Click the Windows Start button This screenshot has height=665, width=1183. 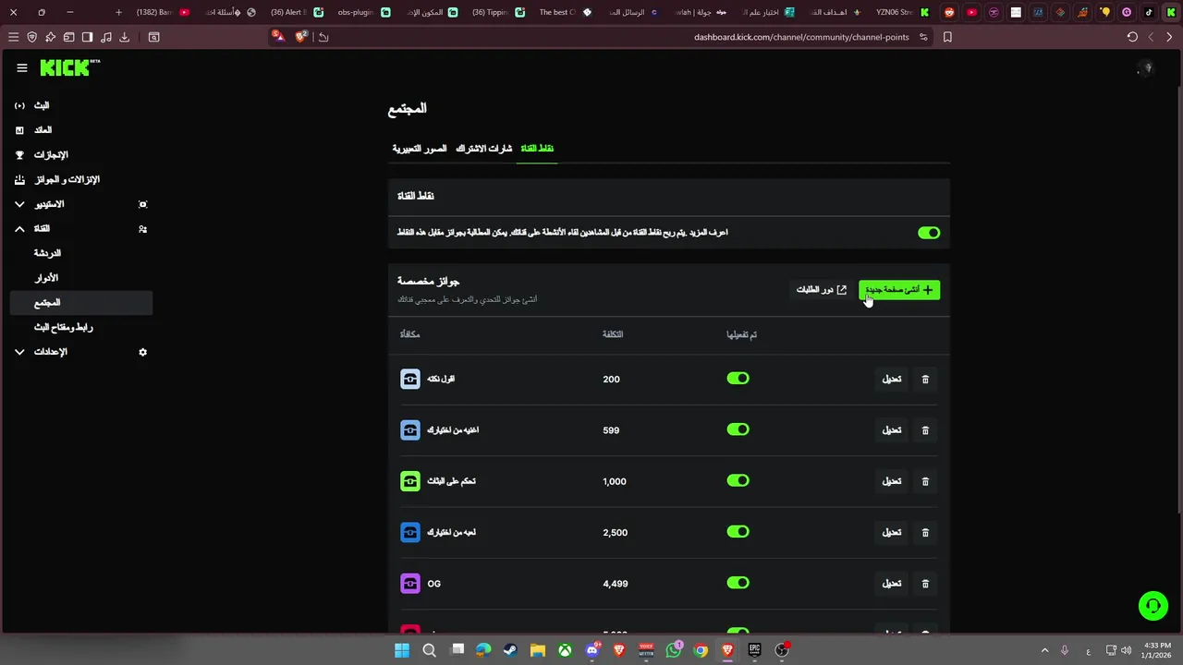tap(402, 650)
